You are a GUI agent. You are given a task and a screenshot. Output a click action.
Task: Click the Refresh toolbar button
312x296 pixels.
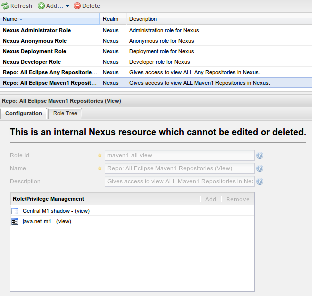pyautogui.click(x=17, y=6)
